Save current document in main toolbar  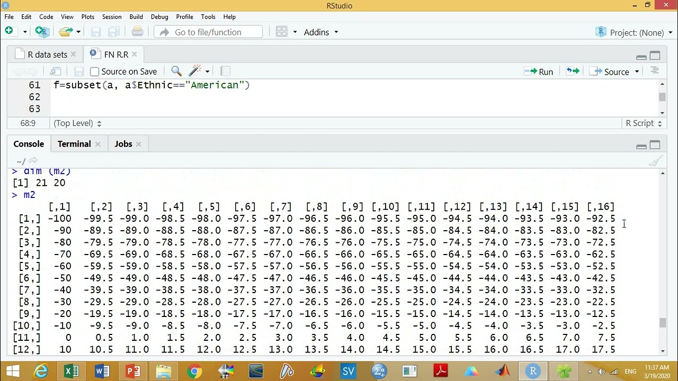point(96,32)
